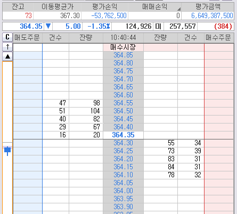Image resolution: width=237 pixels, height=214 pixels.
Task: Click the 매도주문 column header
Action: pyautogui.click(x=27, y=38)
